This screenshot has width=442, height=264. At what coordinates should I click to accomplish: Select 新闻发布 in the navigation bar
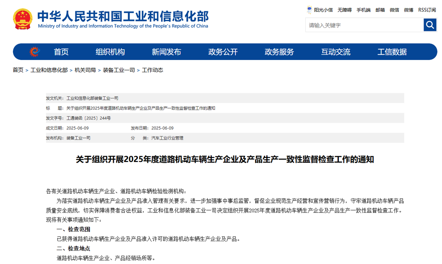tap(166, 52)
